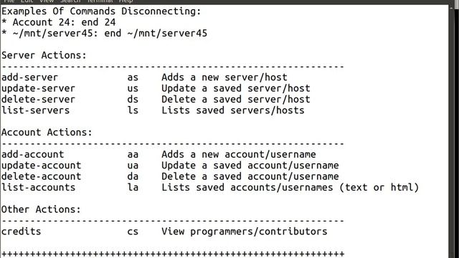Click 'Delete a saved account/username' description

pos(250,176)
